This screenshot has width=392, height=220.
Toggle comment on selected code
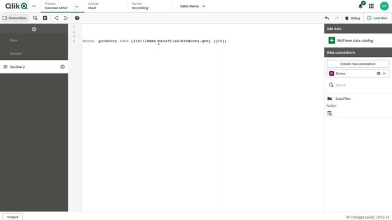[x=45, y=18]
